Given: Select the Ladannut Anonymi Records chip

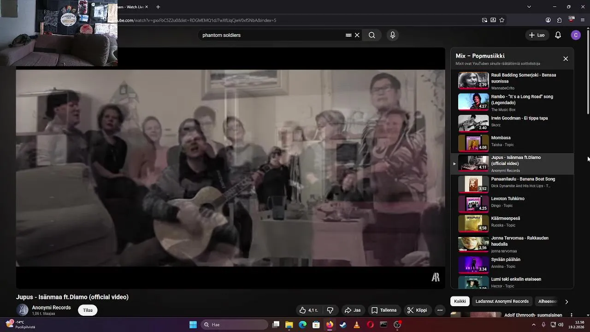Looking at the screenshot, I should (x=502, y=302).
